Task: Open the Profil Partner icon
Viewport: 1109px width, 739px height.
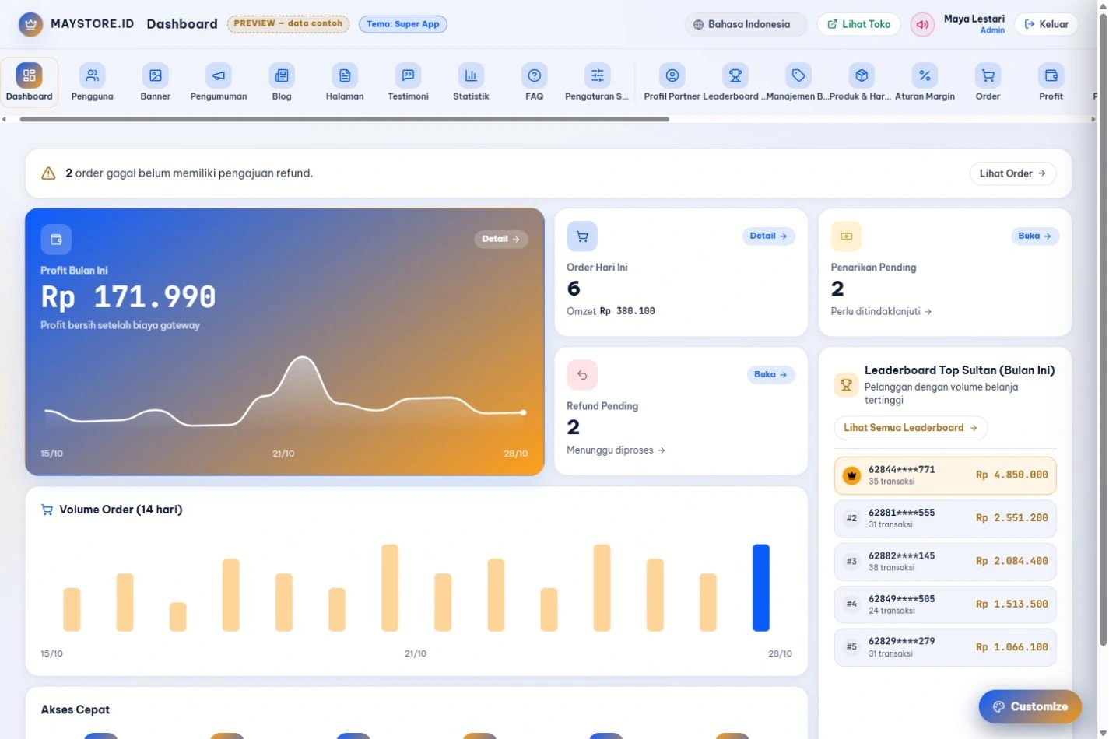Action: tap(672, 75)
